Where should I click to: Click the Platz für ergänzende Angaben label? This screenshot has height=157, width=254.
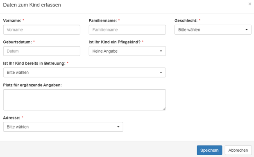pos(32,85)
